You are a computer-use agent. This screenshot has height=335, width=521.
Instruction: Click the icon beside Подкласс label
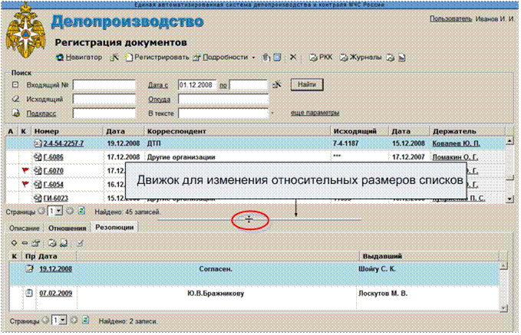15,113
